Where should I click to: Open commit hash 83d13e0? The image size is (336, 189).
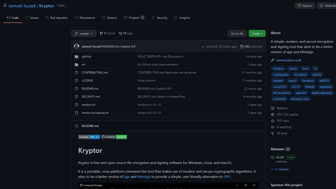(212, 47)
